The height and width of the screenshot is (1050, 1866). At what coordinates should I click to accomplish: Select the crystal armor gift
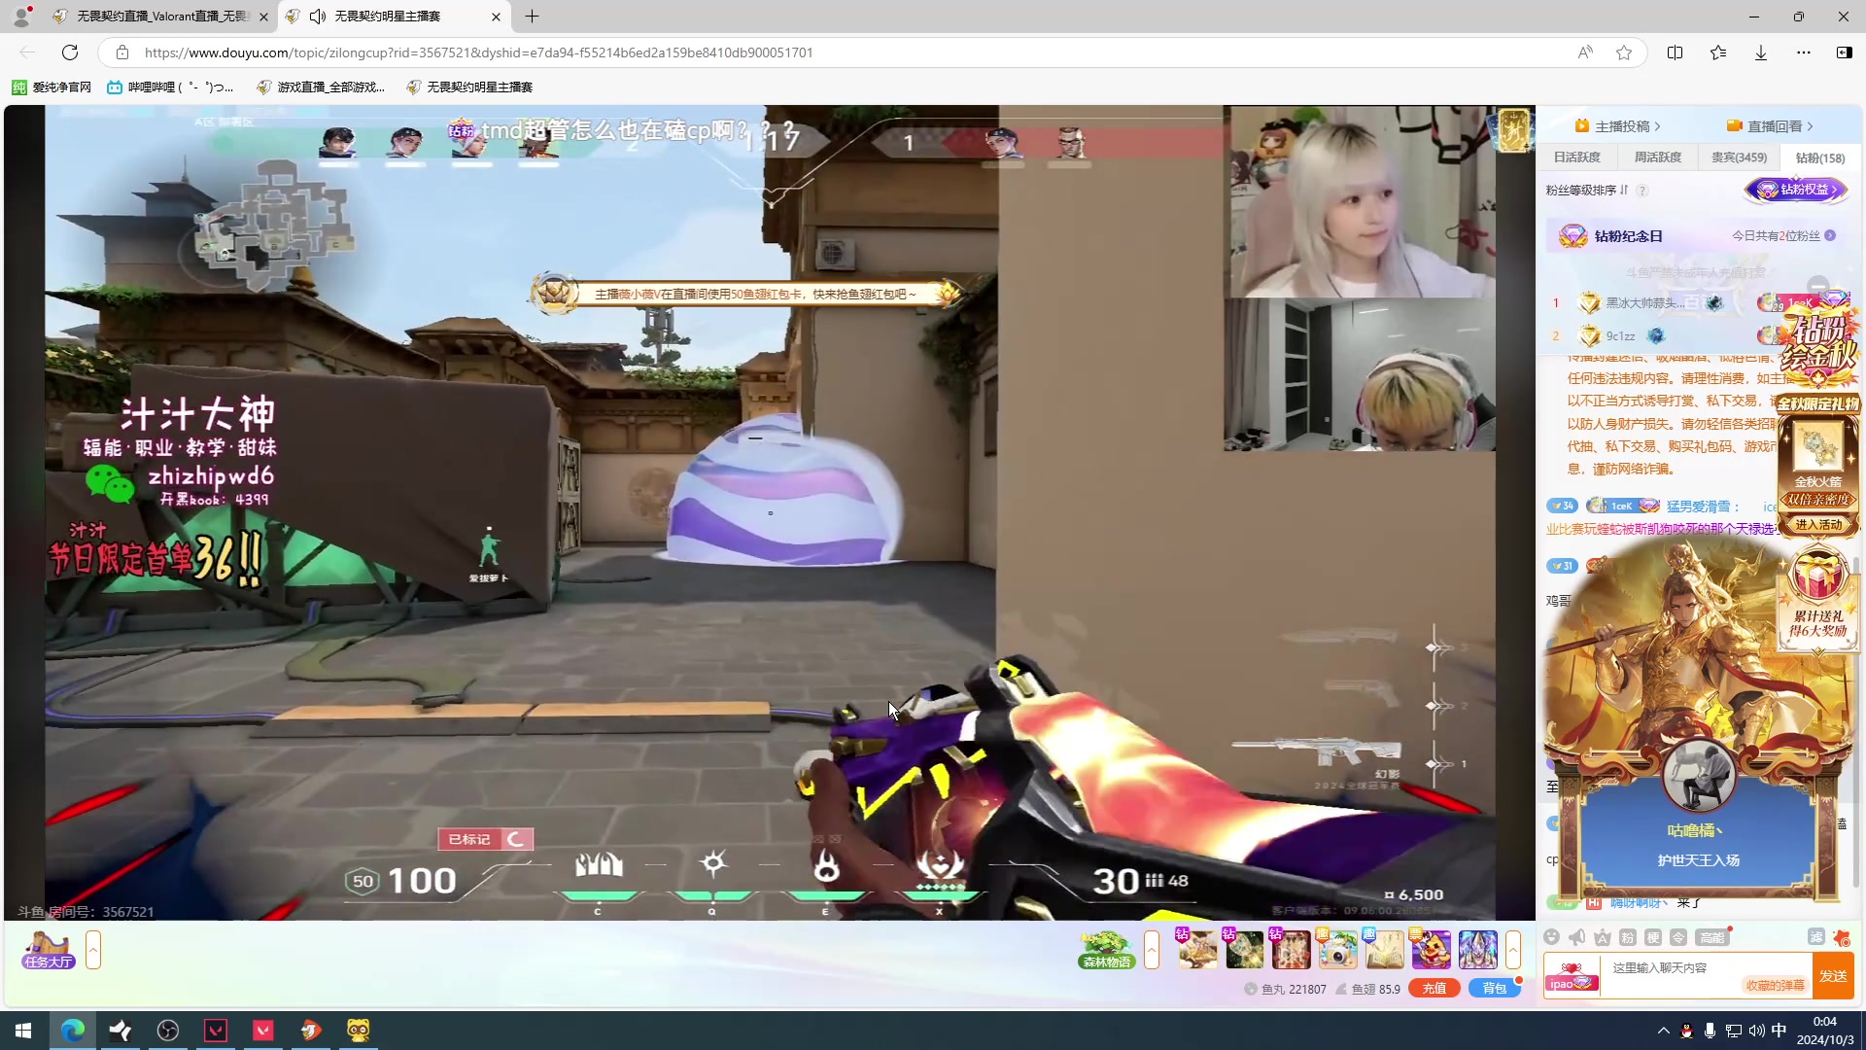[1477, 950]
